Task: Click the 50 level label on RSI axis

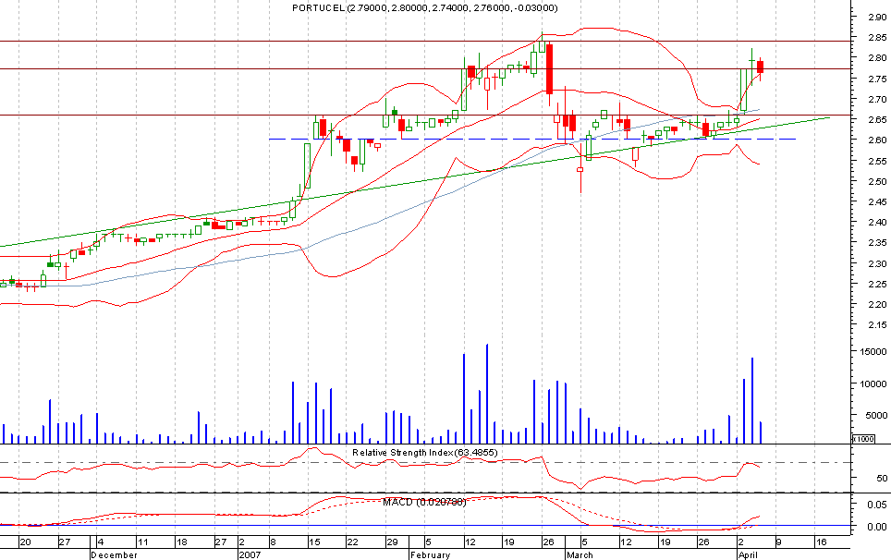Action: [x=882, y=478]
